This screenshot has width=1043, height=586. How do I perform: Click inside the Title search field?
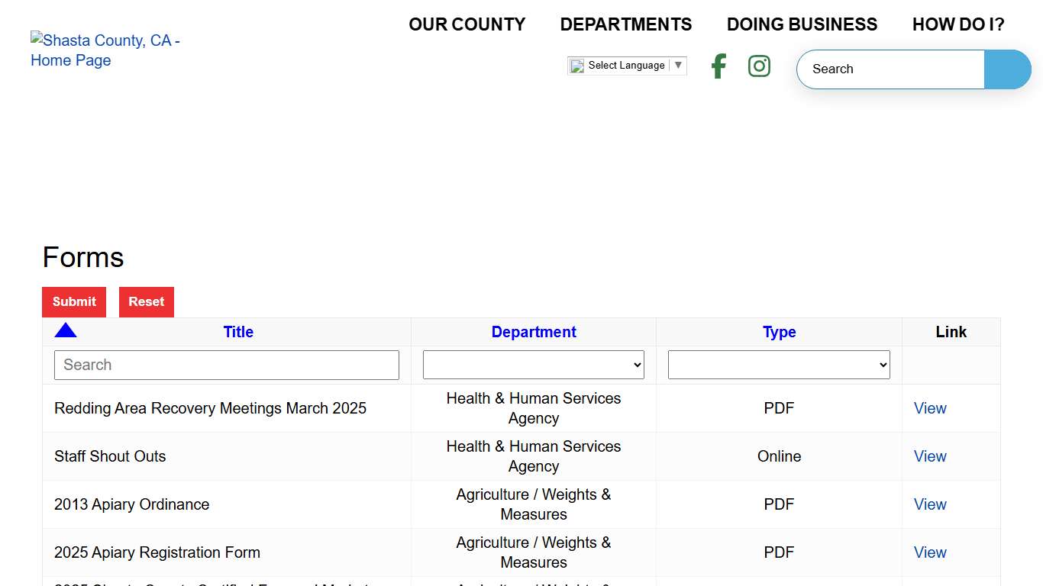pyautogui.click(x=226, y=365)
